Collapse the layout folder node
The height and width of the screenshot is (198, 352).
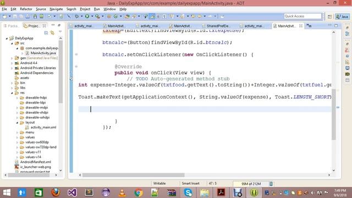[x=17, y=123]
